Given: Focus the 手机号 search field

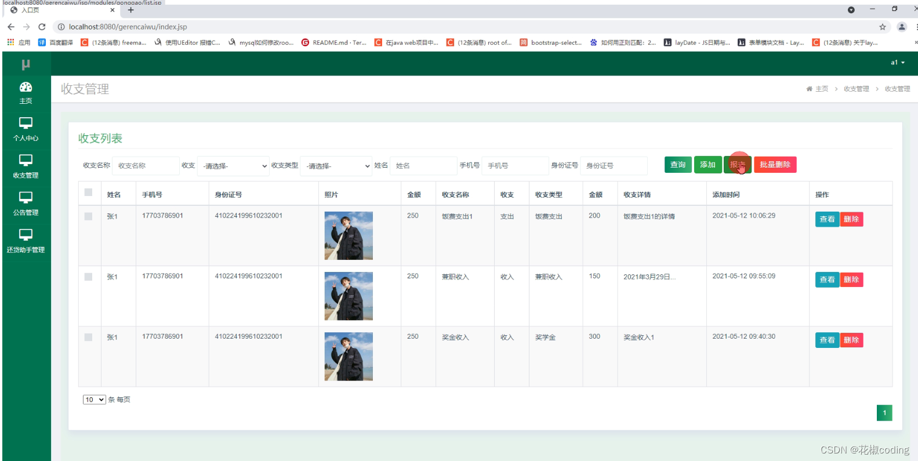Looking at the screenshot, I should point(515,166).
